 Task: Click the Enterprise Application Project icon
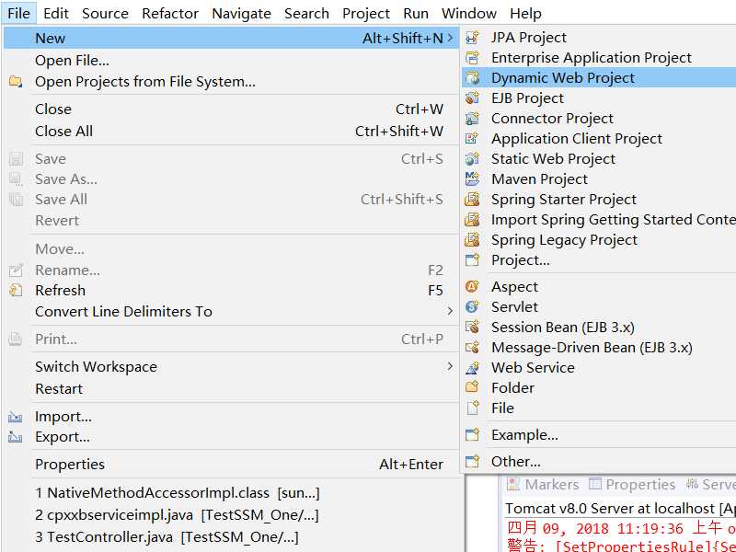[x=472, y=58]
